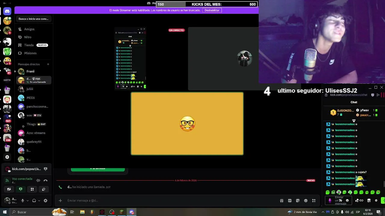Show hidden system tray icons arrow
Screen dimensions: 385x216
pos(323,212)
